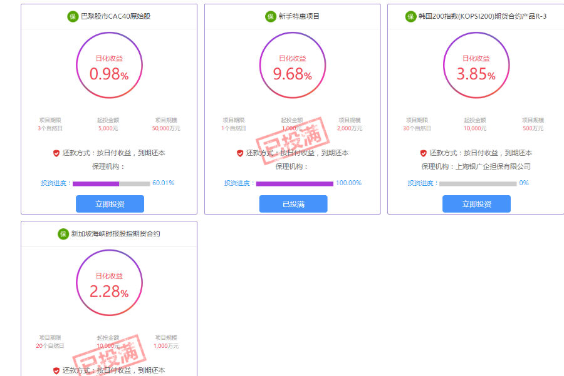Image resolution: width=564 pixels, height=376 pixels.
Task: Click the 0% progress percentage text
Action: point(524,183)
